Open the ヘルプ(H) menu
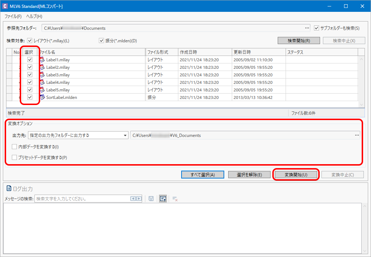The image size is (371, 257). [x=34, y=16]
